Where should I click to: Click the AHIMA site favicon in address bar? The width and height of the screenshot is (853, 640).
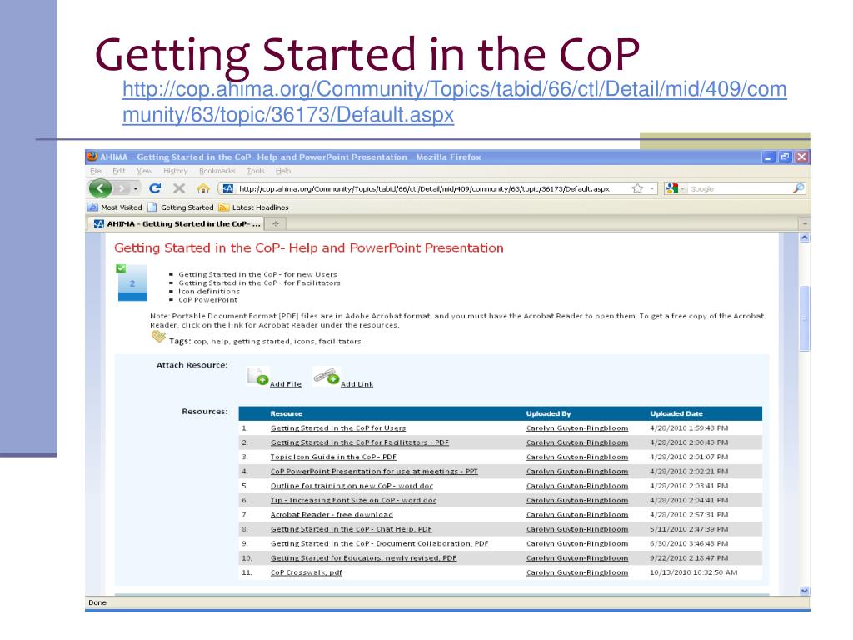coord(228,188)
